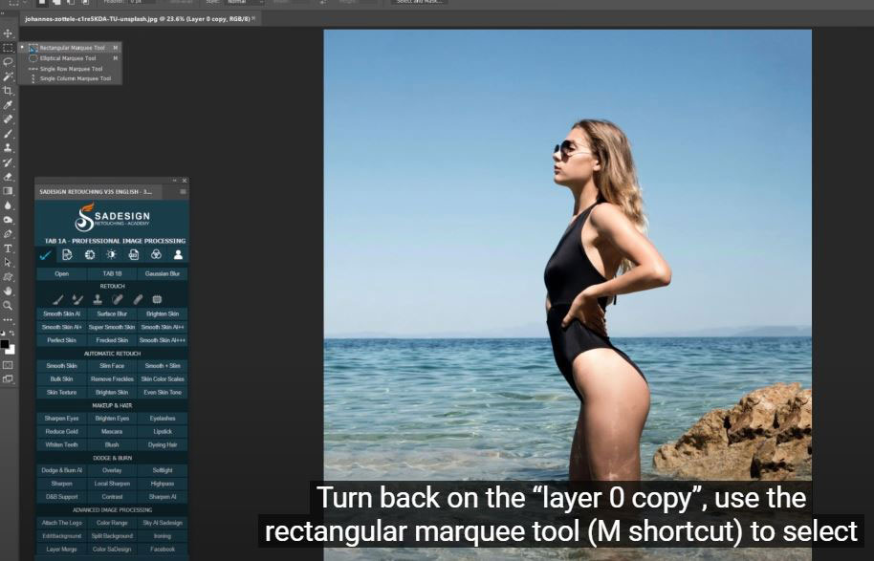Choose Single Row Marquee Tool from the flyout
Image resolution: width=874 pixels, height=561 pixels.
click(x=71, y=69)
